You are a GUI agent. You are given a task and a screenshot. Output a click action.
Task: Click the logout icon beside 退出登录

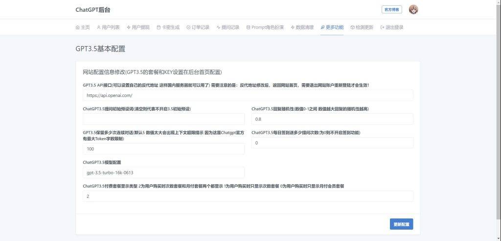[x=382, y=27]
